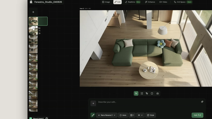Click the bug report icon beside Need Help
Viewport: 212px width, 119px height.
(x=47, y=118)
